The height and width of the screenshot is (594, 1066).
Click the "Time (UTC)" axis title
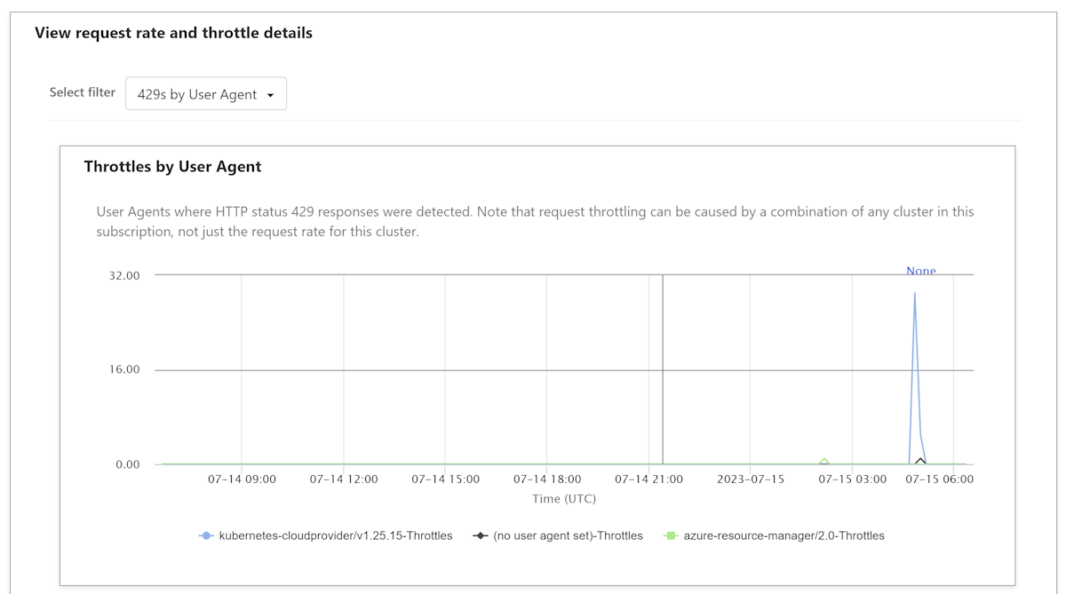pyautogui.click(x=563, y=499)
